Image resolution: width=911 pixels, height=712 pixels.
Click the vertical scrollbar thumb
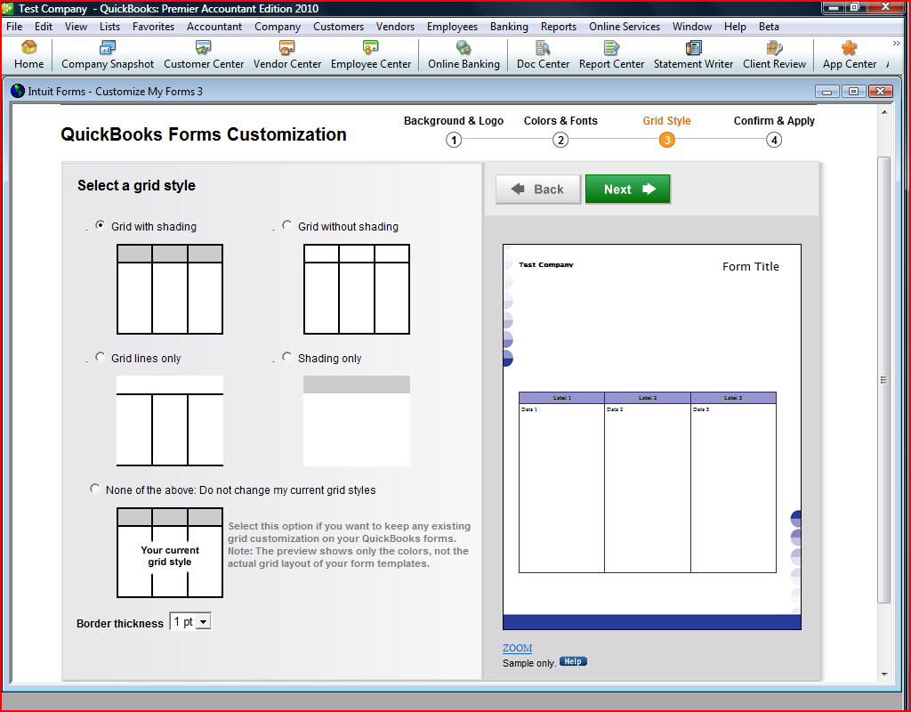pos(883,380)
